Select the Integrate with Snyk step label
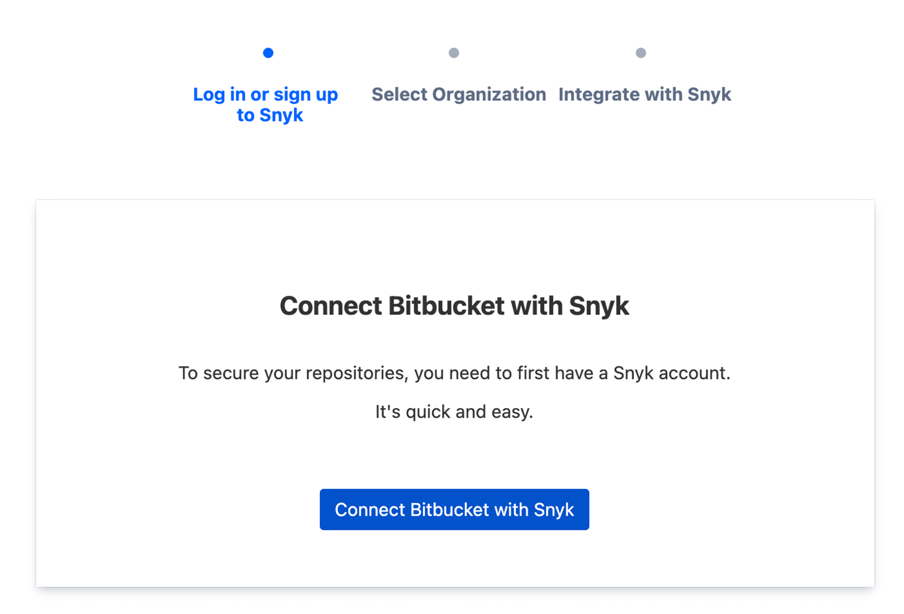This screenshot has width=904, height=614. click(x=645, y=94)
